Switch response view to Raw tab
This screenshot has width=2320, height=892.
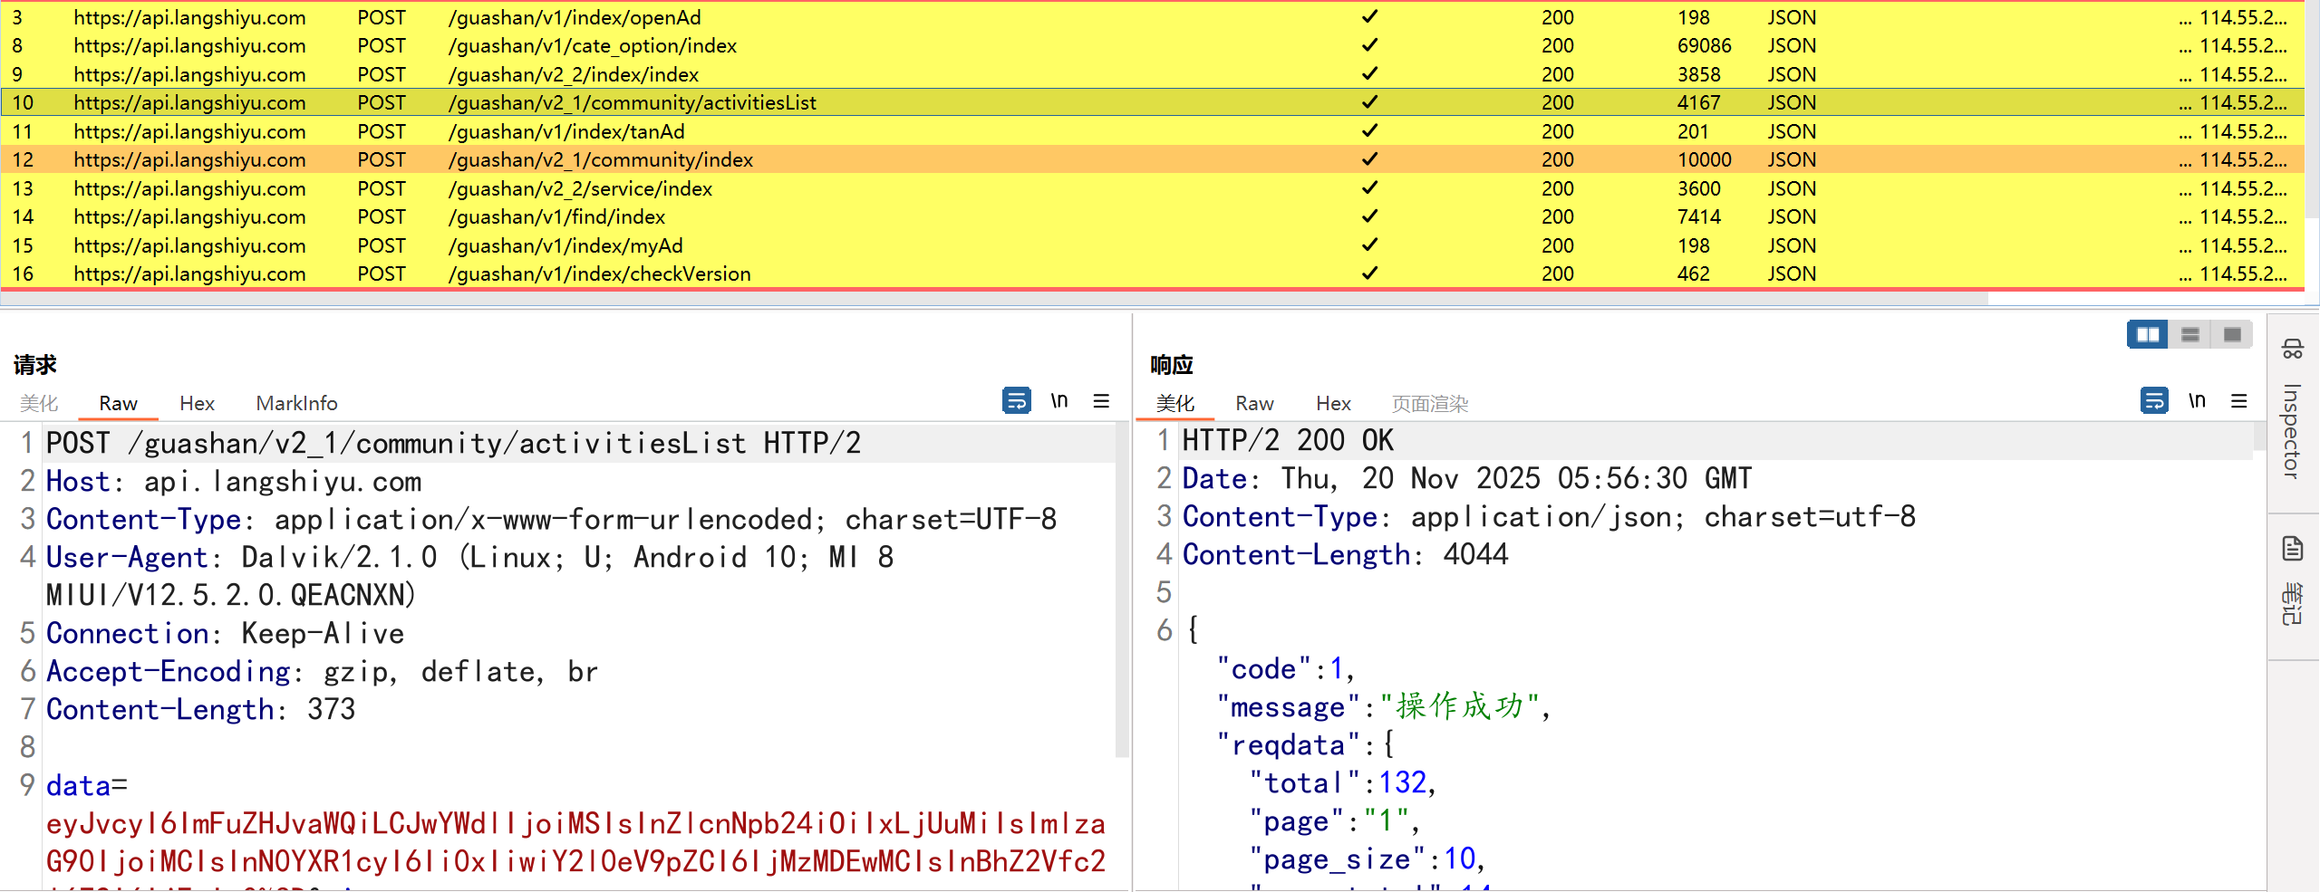pyautogui.click(x=1254, y=404)
